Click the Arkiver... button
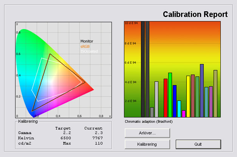 147,133
